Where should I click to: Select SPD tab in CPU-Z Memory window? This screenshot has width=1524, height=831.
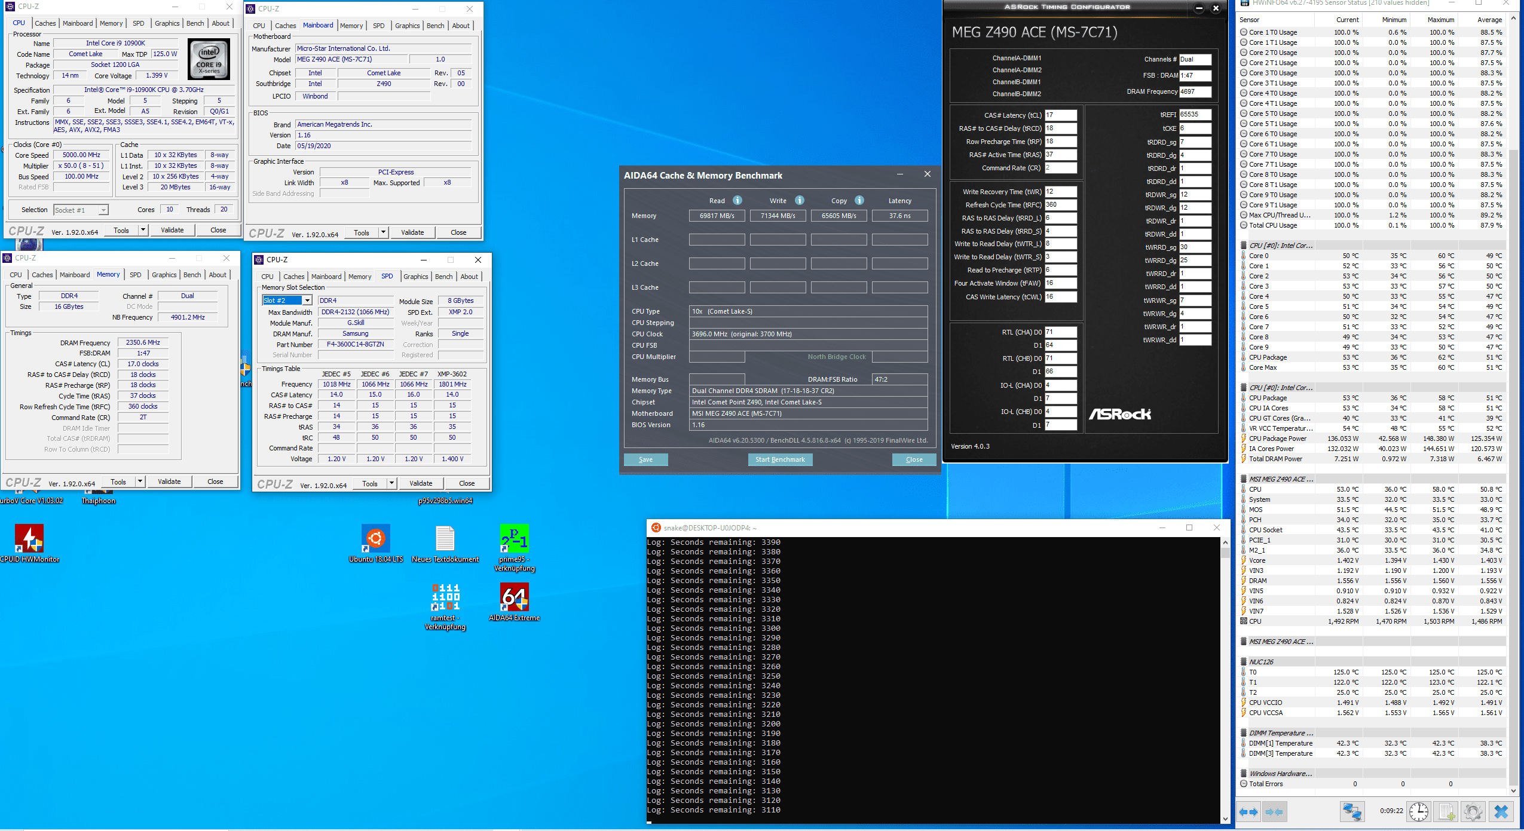coord(136,275)
